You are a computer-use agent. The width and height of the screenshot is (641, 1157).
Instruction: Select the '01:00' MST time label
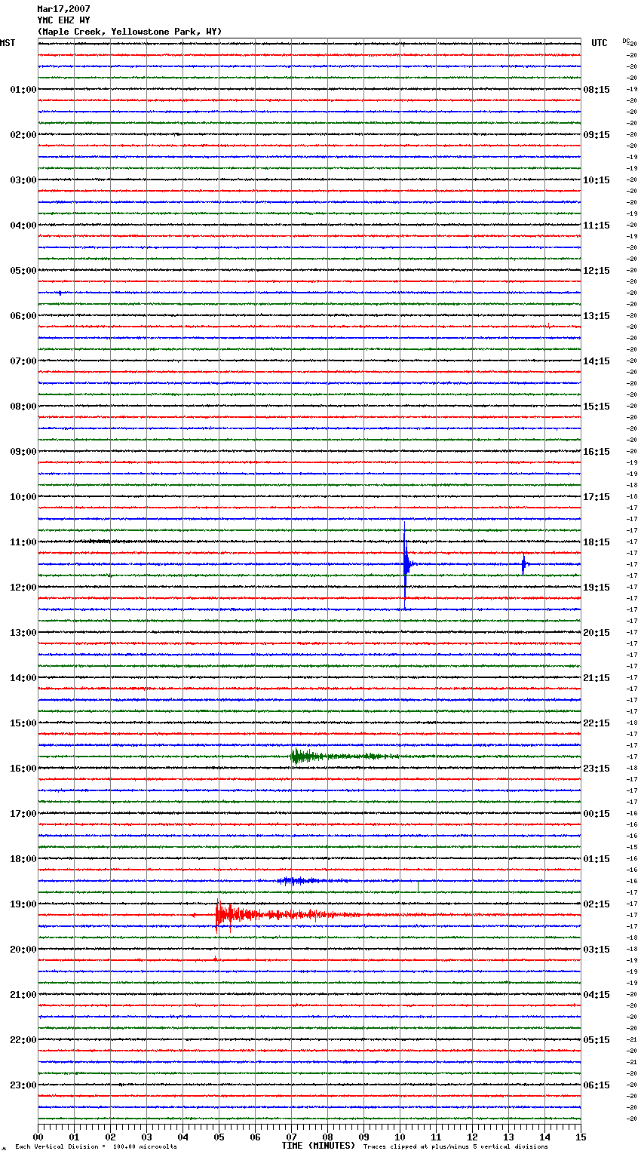[23, 90]
